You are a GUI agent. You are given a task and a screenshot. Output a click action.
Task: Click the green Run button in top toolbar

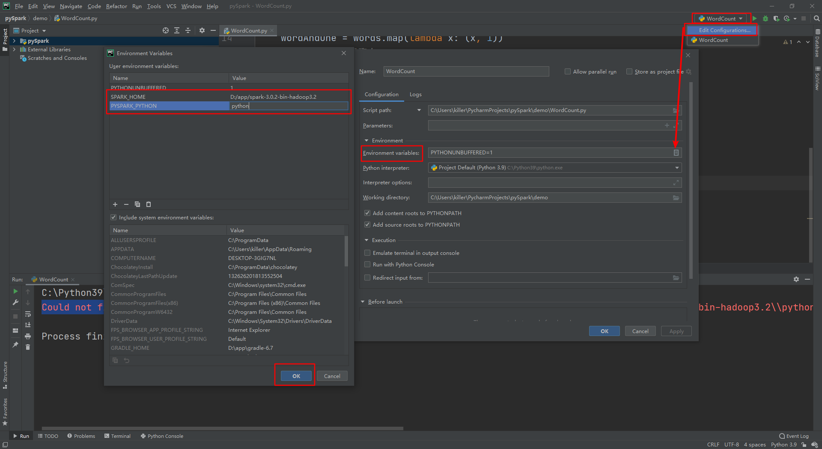pos(755,18)
